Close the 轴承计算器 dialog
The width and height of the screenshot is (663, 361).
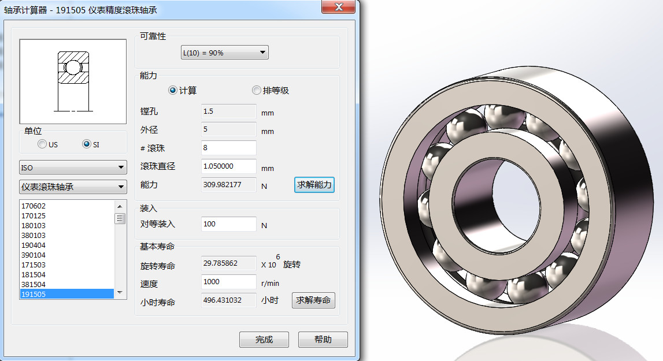click(x=338, y=7)
